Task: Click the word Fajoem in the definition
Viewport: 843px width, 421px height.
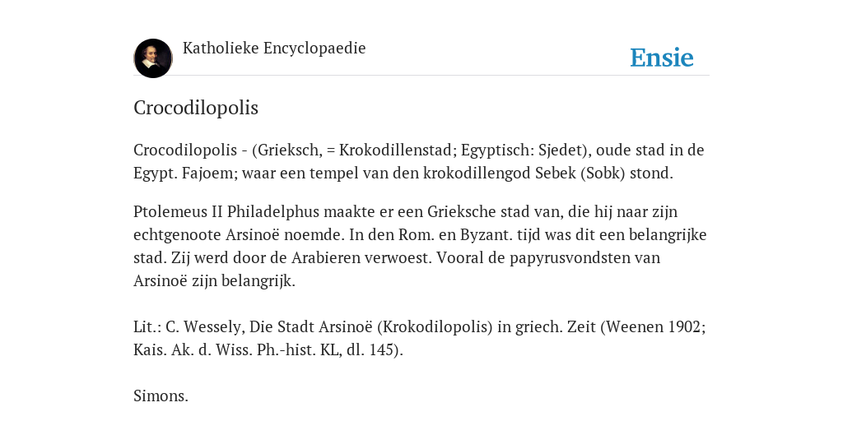Action: coord(207,173)
